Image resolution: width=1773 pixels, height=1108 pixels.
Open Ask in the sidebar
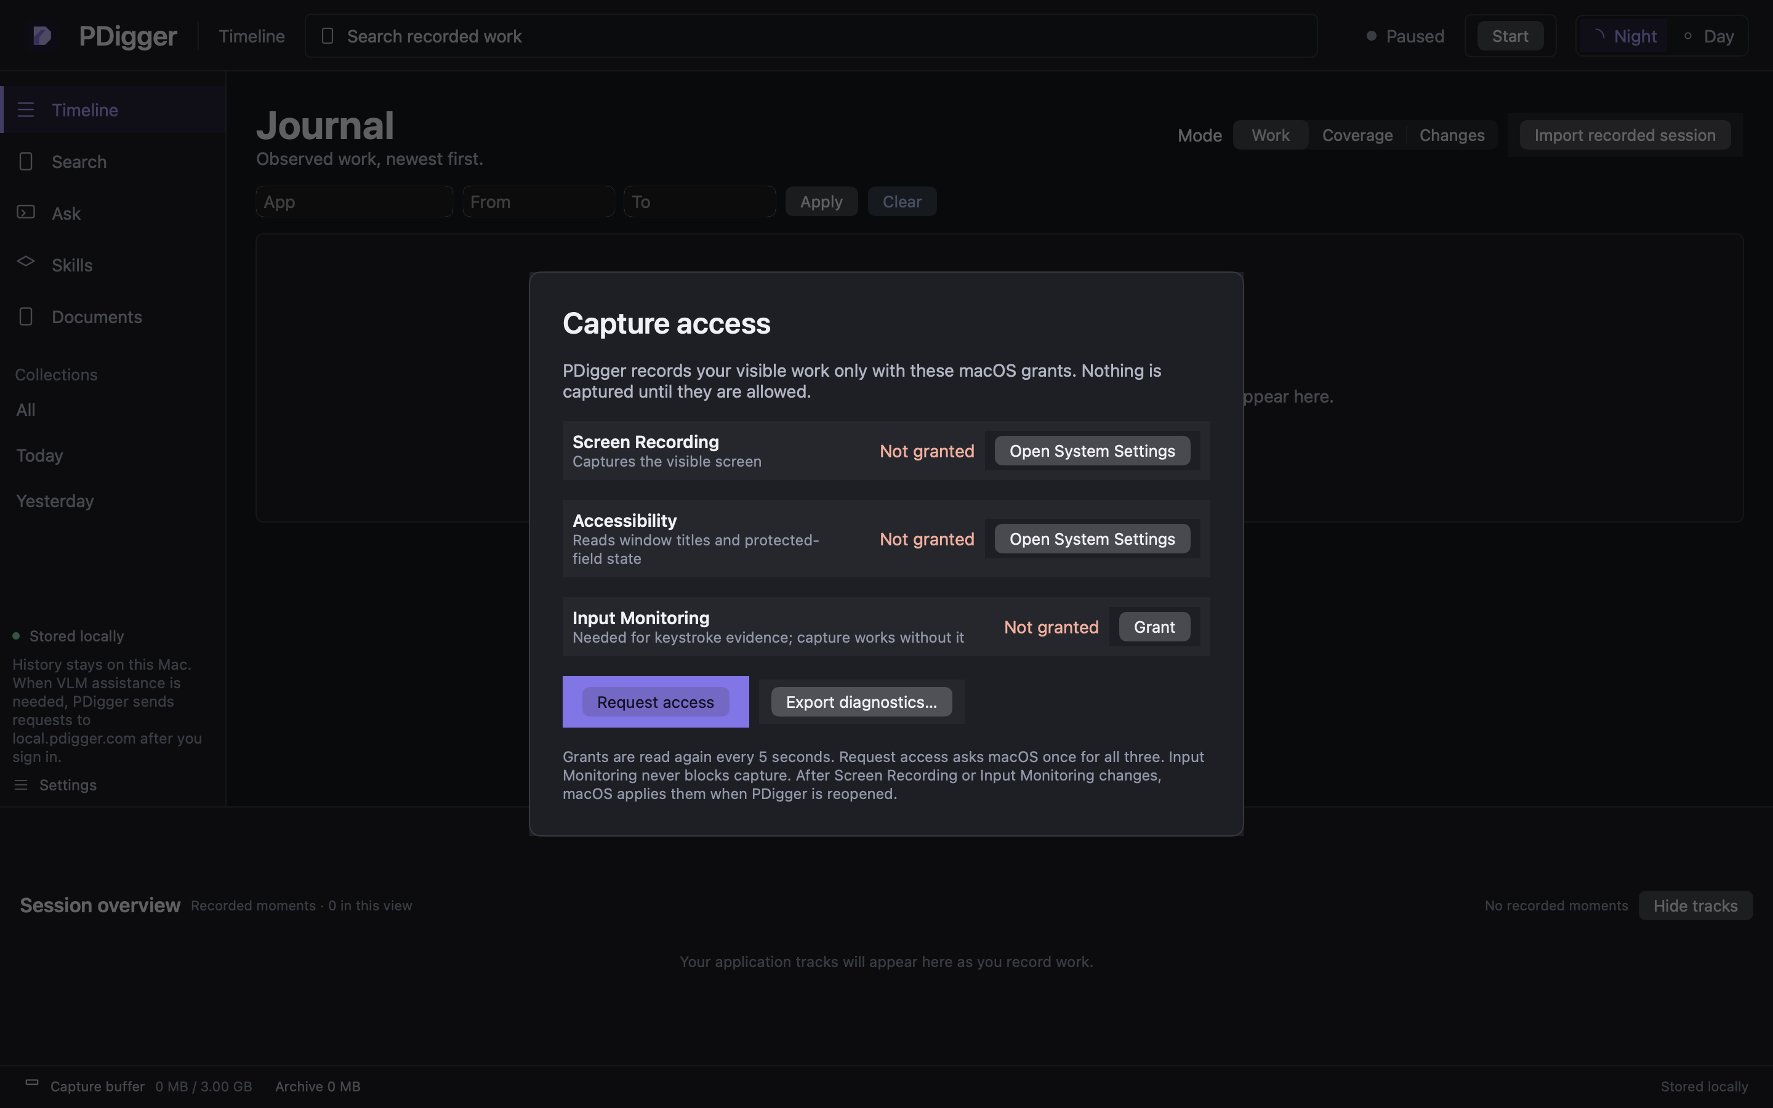coord(113,213)
